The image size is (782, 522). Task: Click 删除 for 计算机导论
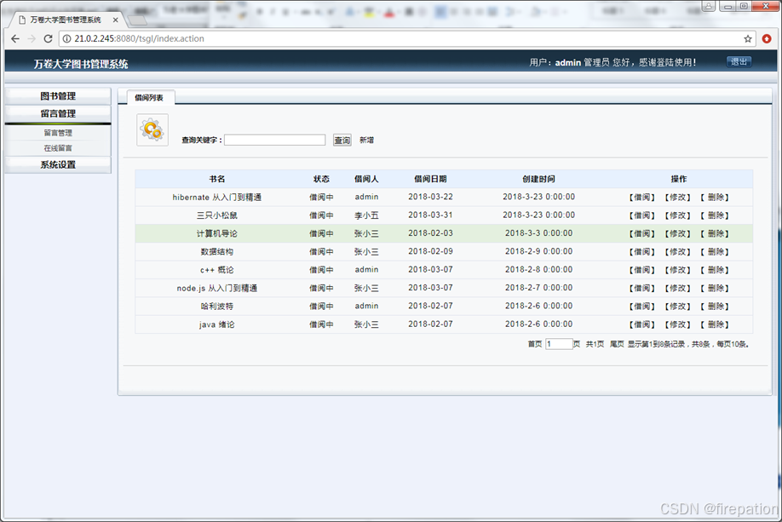coord(715,233)
